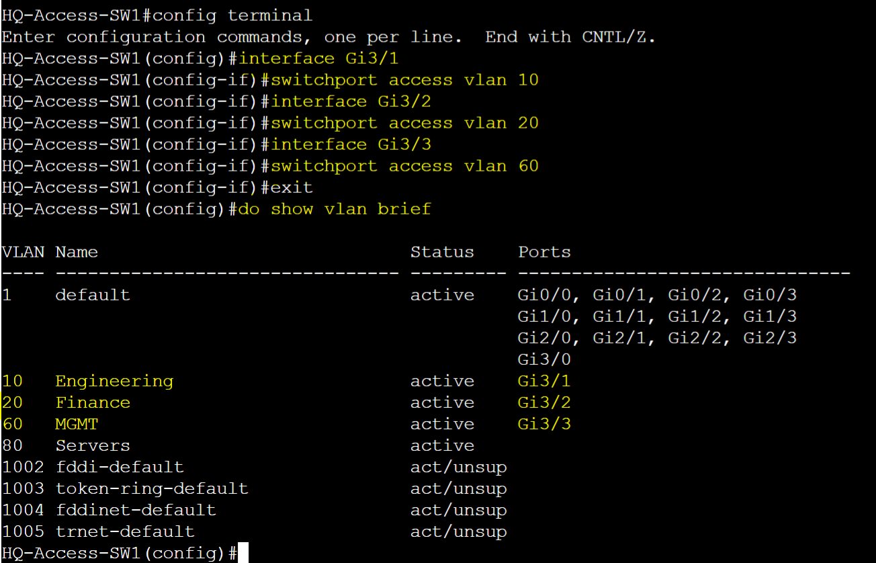Click 'switchport access vlan 10' command
This screenshot has width=876, height=563.
click(x=404, y=80)
